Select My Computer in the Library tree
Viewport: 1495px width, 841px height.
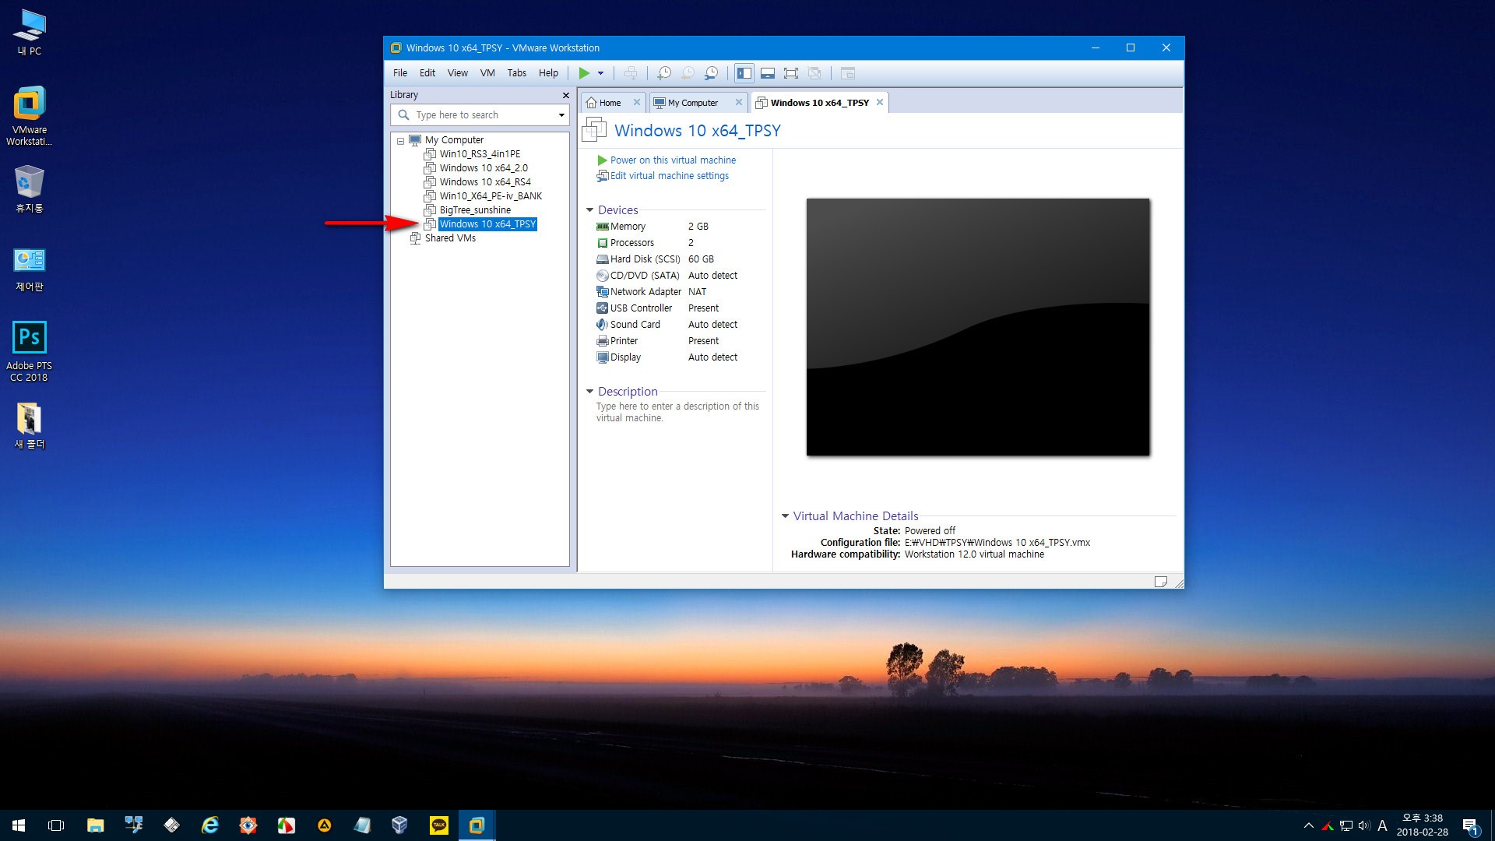(x=454, y=140)
